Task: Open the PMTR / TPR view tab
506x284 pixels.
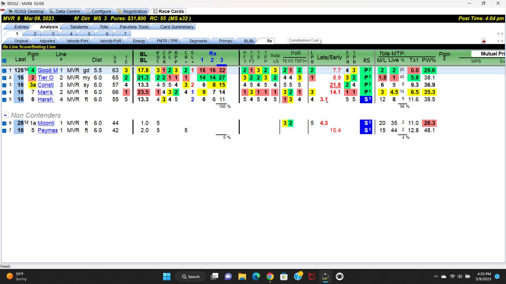Action: click(x=167, y=41)
